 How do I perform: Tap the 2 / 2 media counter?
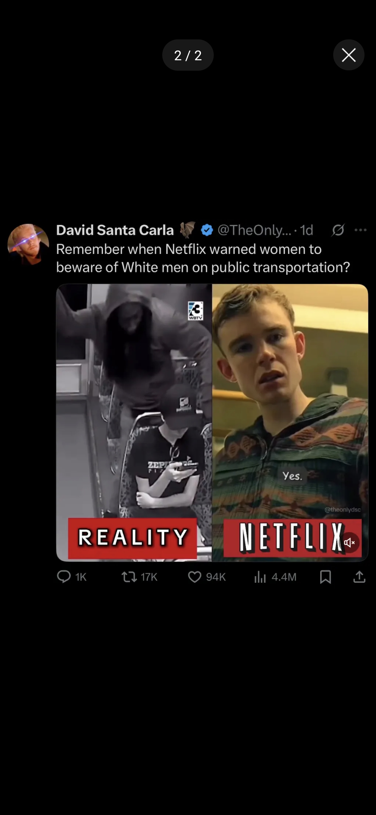click(x=188, y=55)
